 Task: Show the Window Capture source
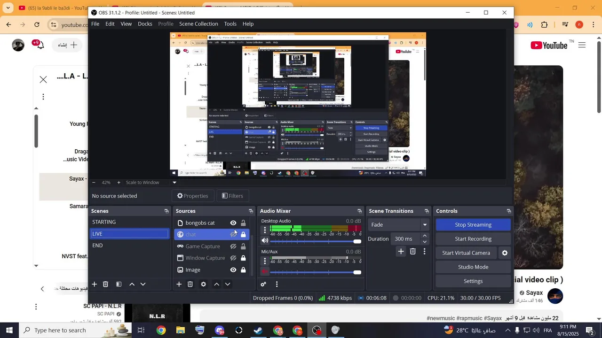(233, 258)
